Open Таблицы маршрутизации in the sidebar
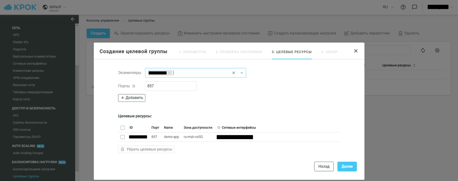Screen dimensions: 458x181 (x=33, y=92)
